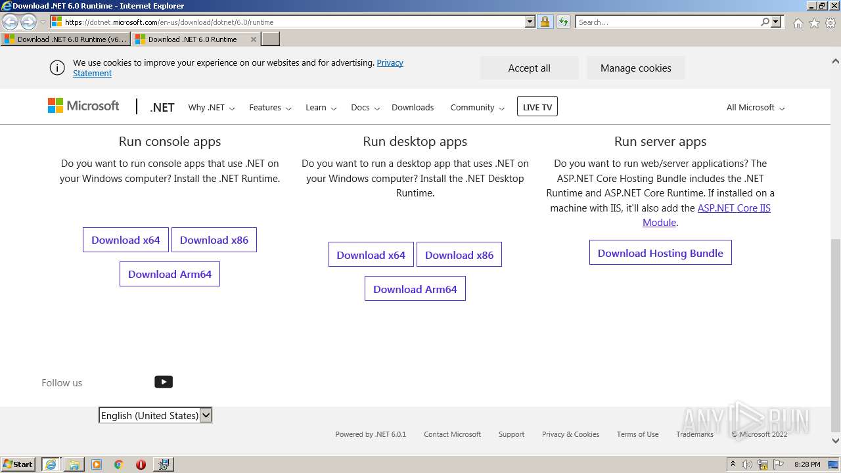Click the Microsoft logo
The height and width of the screenshot is (473, 841).
[83, 106]
